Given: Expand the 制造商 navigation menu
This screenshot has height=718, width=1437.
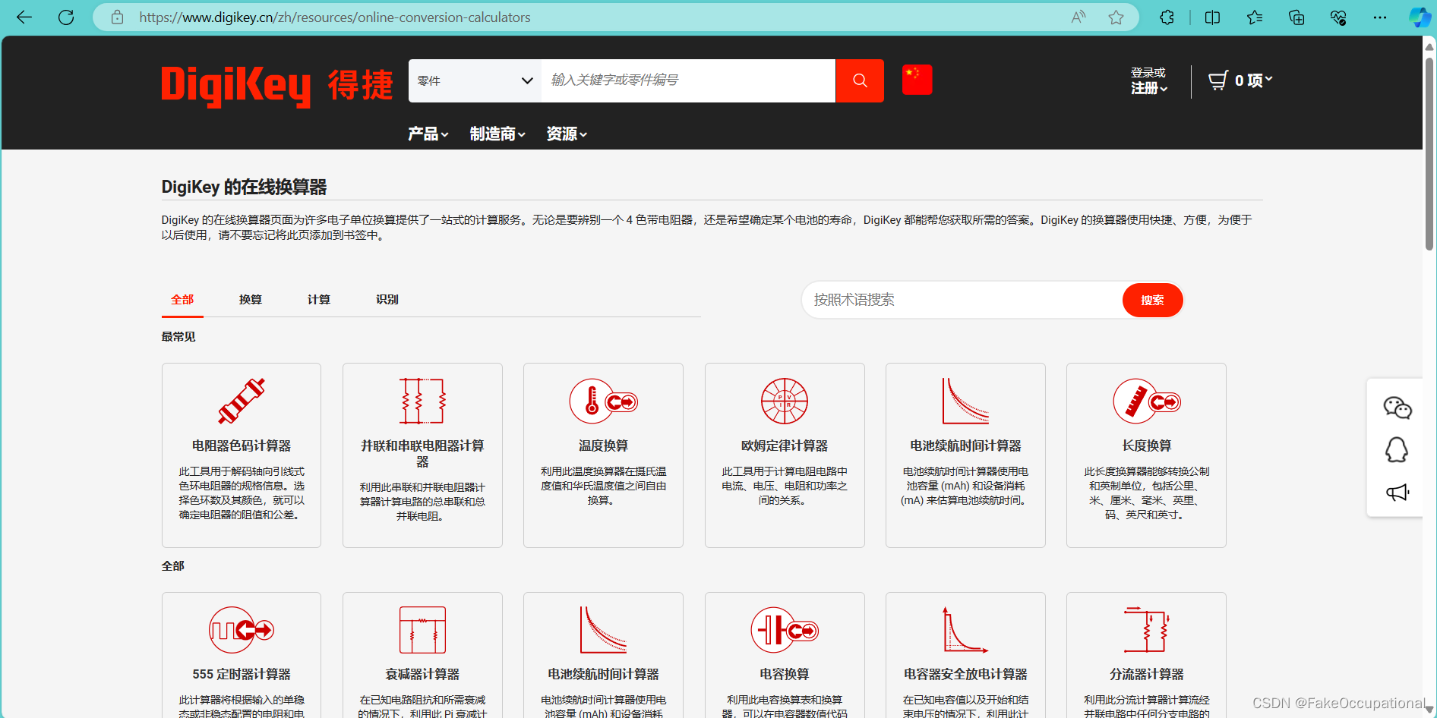Looking at the screenshot, I should (497, 134).
